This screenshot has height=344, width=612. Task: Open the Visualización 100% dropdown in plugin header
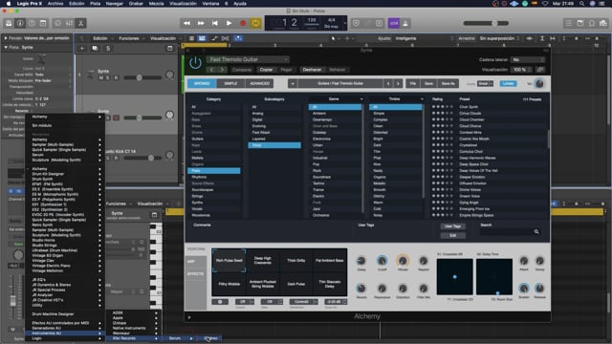pos(522,70)
